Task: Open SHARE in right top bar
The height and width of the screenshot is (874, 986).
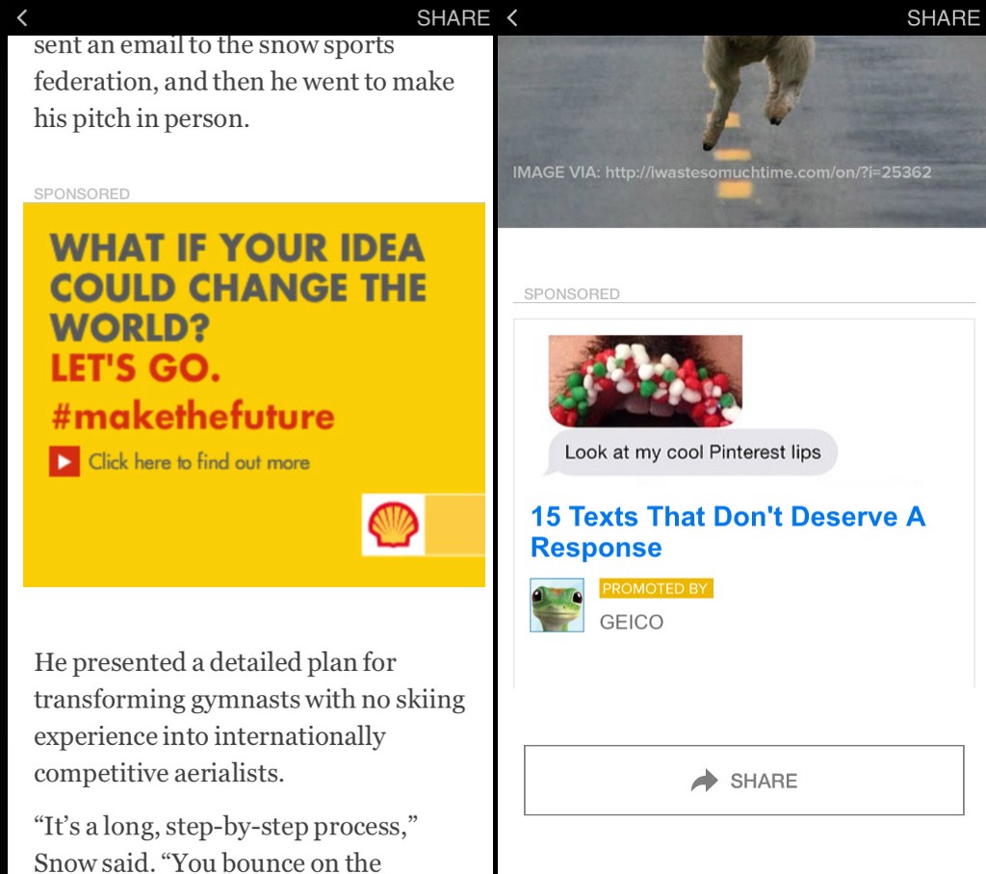Action: coord(943,18)
